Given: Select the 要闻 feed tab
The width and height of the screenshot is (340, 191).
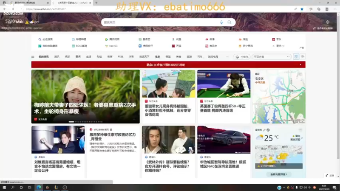Looking at the screenshot, I should 78,57.
